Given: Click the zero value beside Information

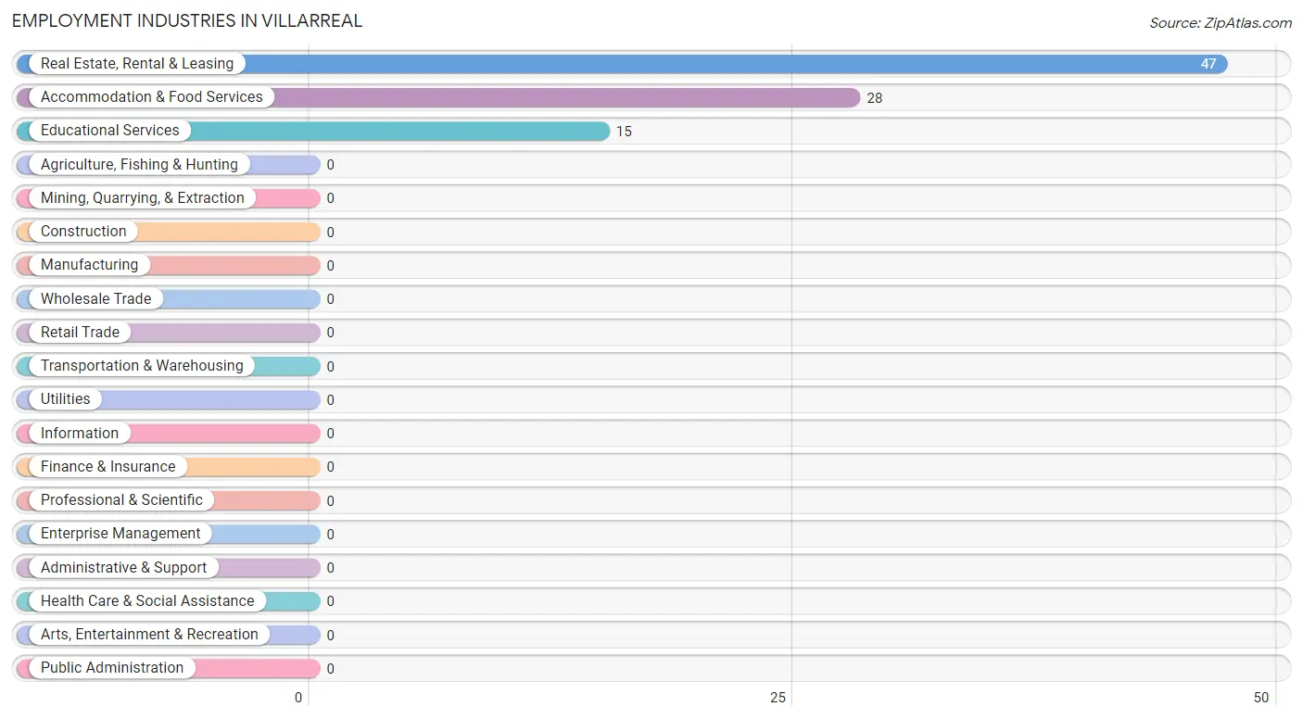Looking at the screenshot, I should click(330, 434).
